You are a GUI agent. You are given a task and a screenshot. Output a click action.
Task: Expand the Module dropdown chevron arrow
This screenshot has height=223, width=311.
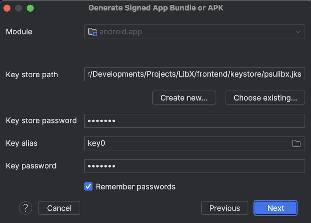(298, 32)
